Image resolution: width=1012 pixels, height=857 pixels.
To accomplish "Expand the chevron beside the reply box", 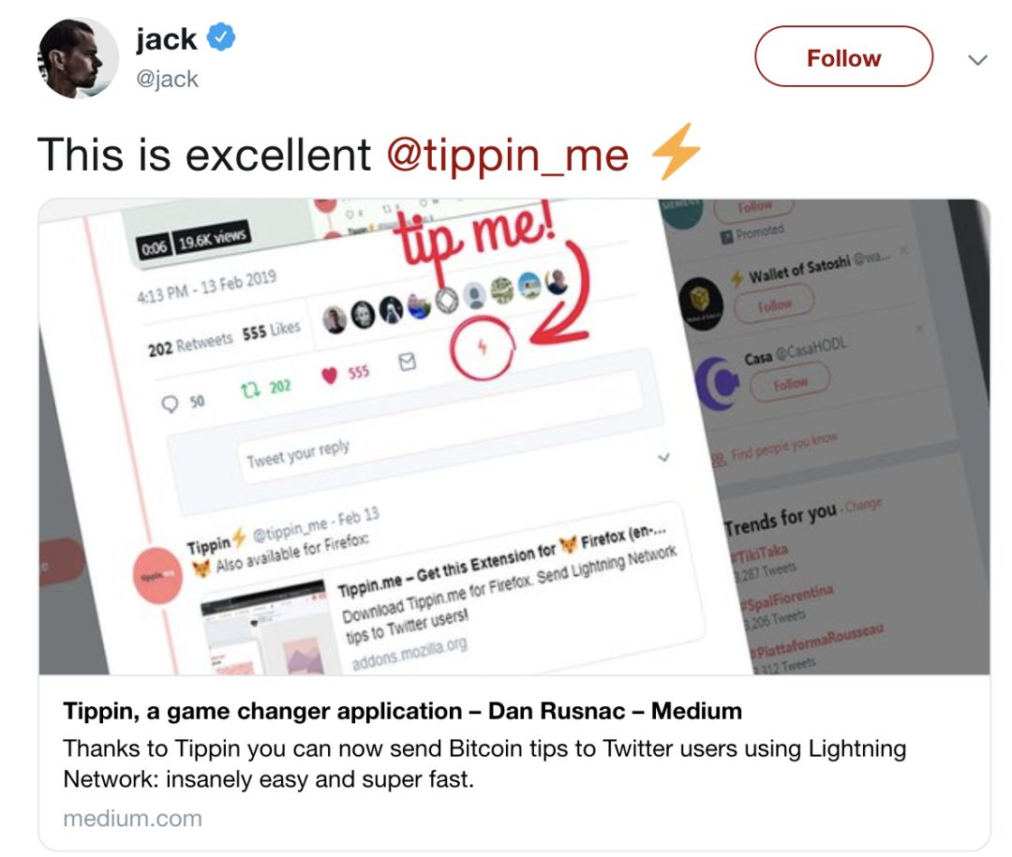I will (x=663, y=458).
